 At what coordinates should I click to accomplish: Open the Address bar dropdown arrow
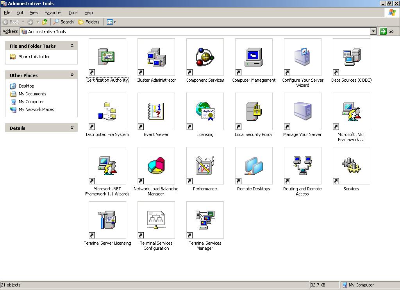pos(373,31)
